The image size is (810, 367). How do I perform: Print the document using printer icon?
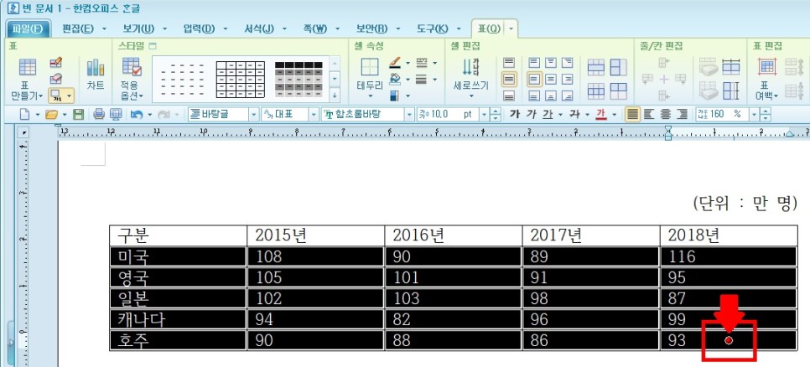99,115
